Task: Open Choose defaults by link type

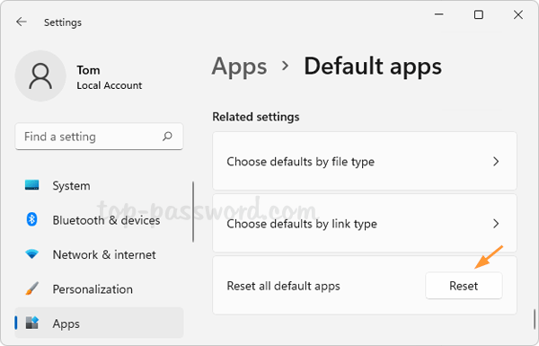Action: [365, 223]
